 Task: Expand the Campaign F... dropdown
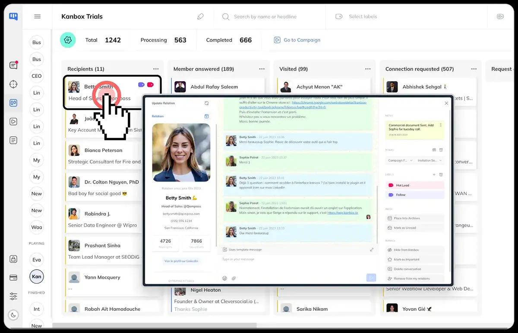coord(399,160)
